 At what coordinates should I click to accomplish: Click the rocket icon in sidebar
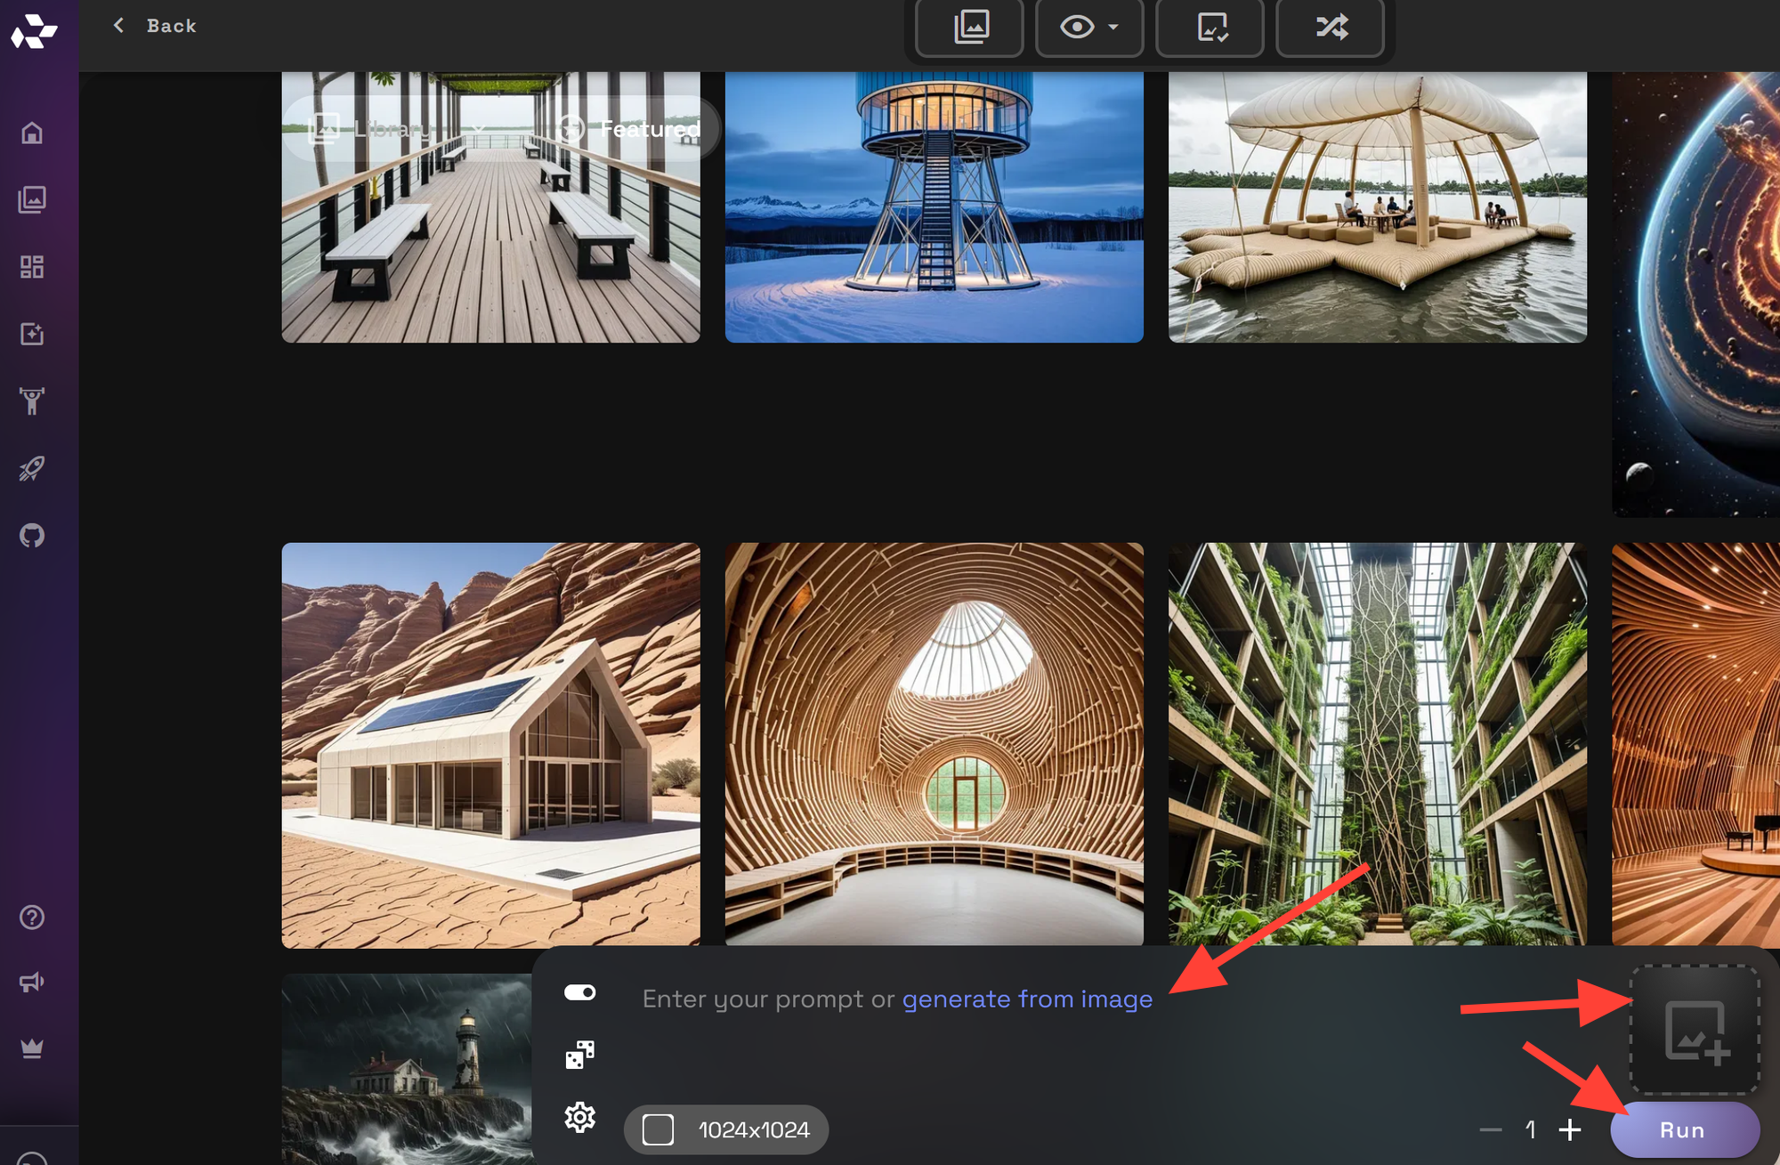point(32,468)
